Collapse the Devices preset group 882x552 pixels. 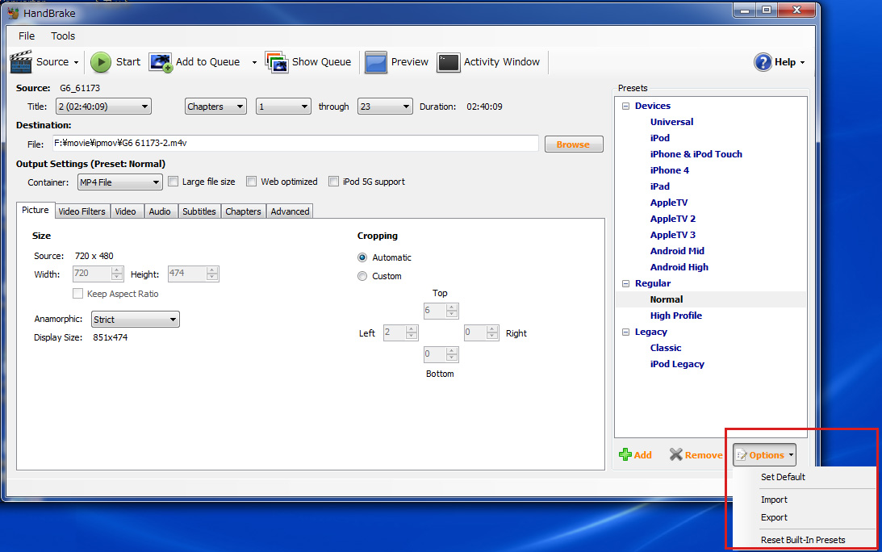coord(625,106)
